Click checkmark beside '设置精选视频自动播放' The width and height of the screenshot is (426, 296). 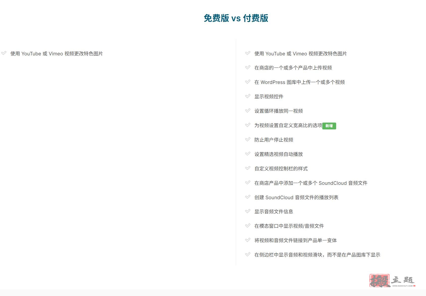248,154
